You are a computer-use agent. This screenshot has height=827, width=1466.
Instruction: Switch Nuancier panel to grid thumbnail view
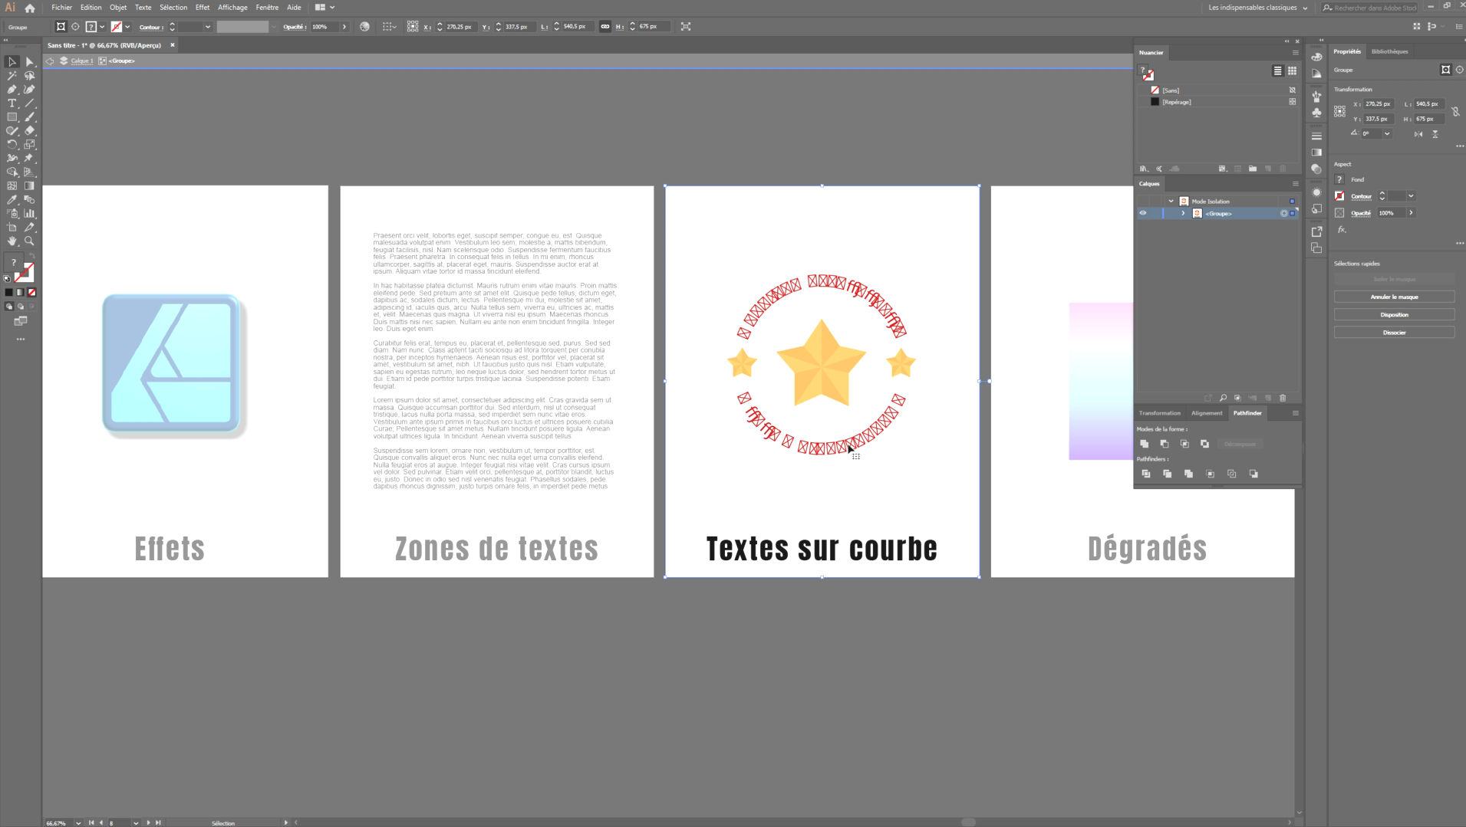(1292, 71)
